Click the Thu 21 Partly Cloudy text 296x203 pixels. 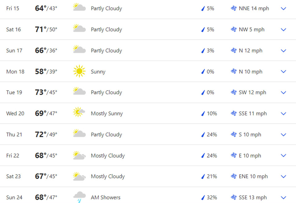coord(106,134)
